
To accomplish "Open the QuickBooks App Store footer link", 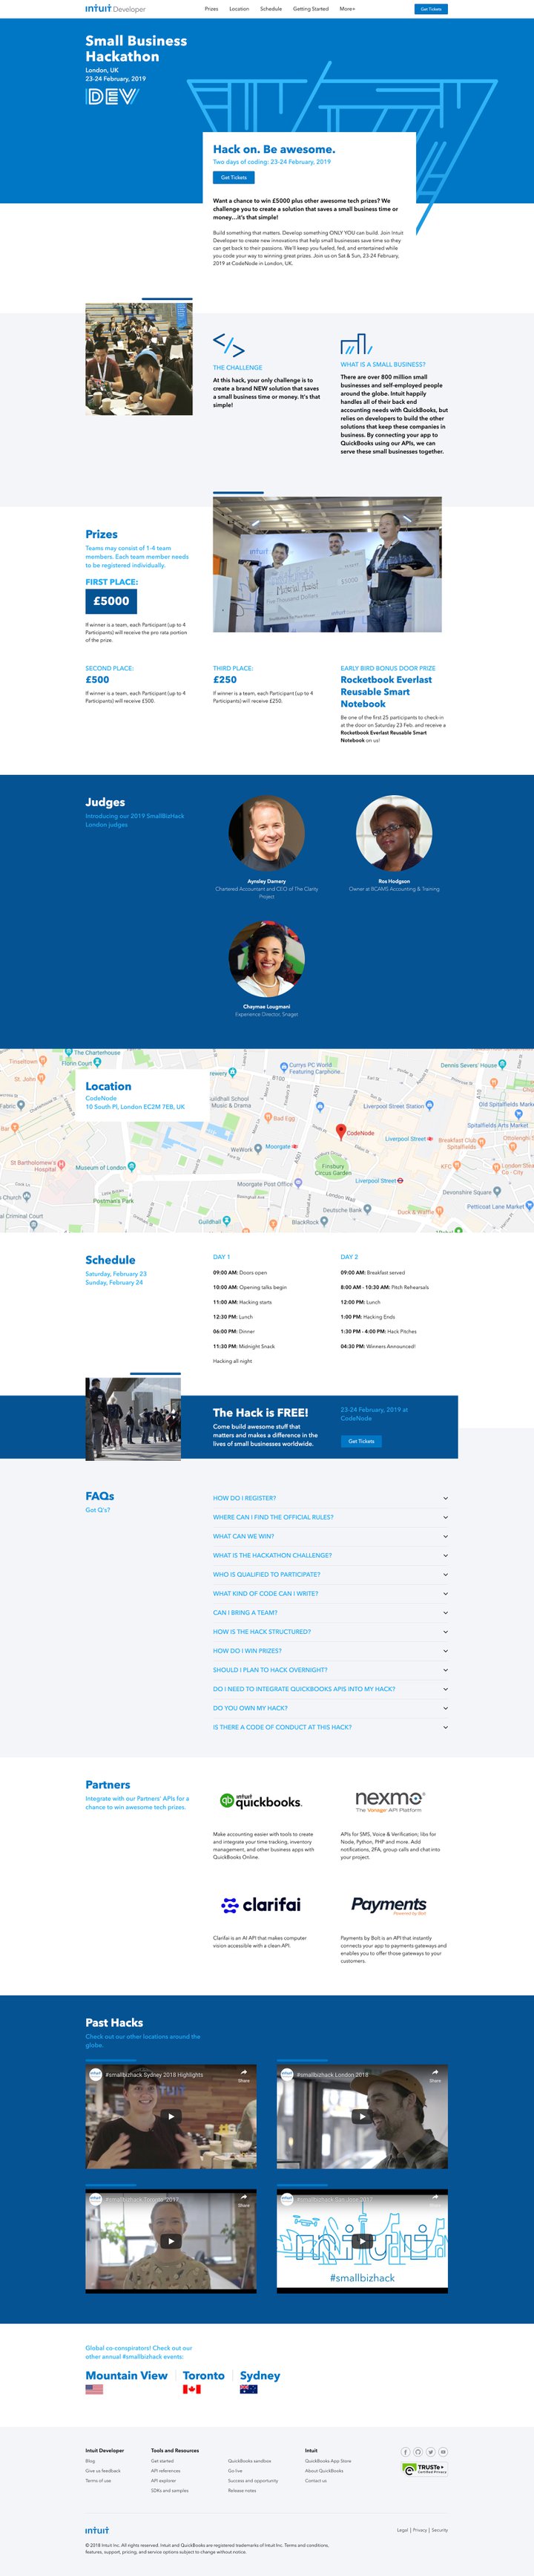I will 327,2461.
